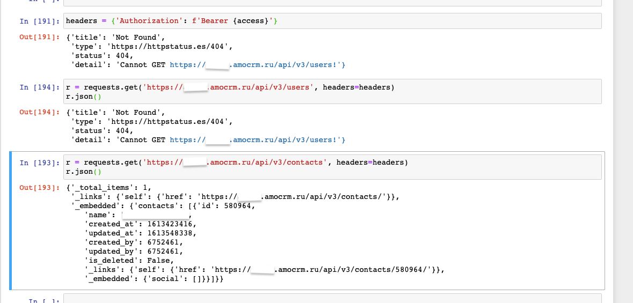Screen dimensions: 633x303
Task: Select the Out[191] prompt label
Action: point(40,37)
